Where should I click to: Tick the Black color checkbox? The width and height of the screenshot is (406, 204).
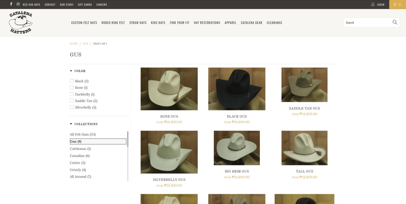72,81
